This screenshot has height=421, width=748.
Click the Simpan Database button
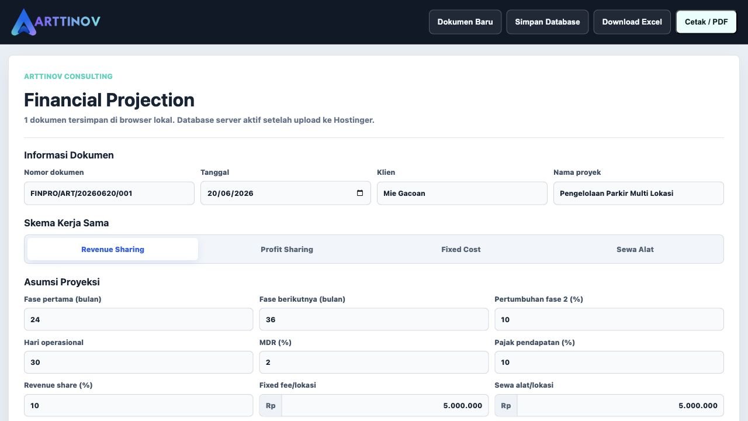tap(548, 22)
